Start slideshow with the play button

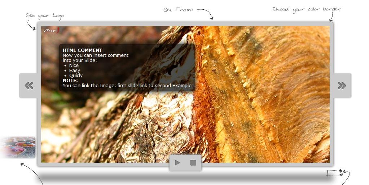click(178, 163)
